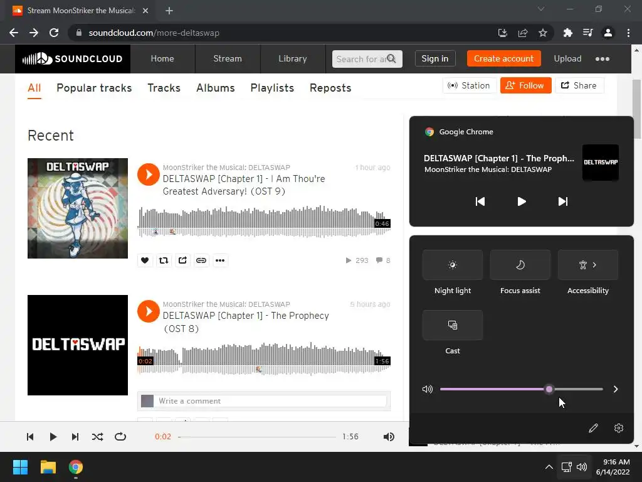Reload the page in Chrome
642x482 pixels.
54,33
